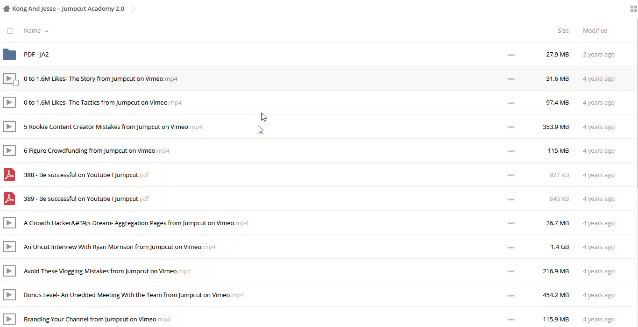Open Bonus Level Unedited Meeting video
This screenshot has width=638, height=327.
tap(127, 295)
